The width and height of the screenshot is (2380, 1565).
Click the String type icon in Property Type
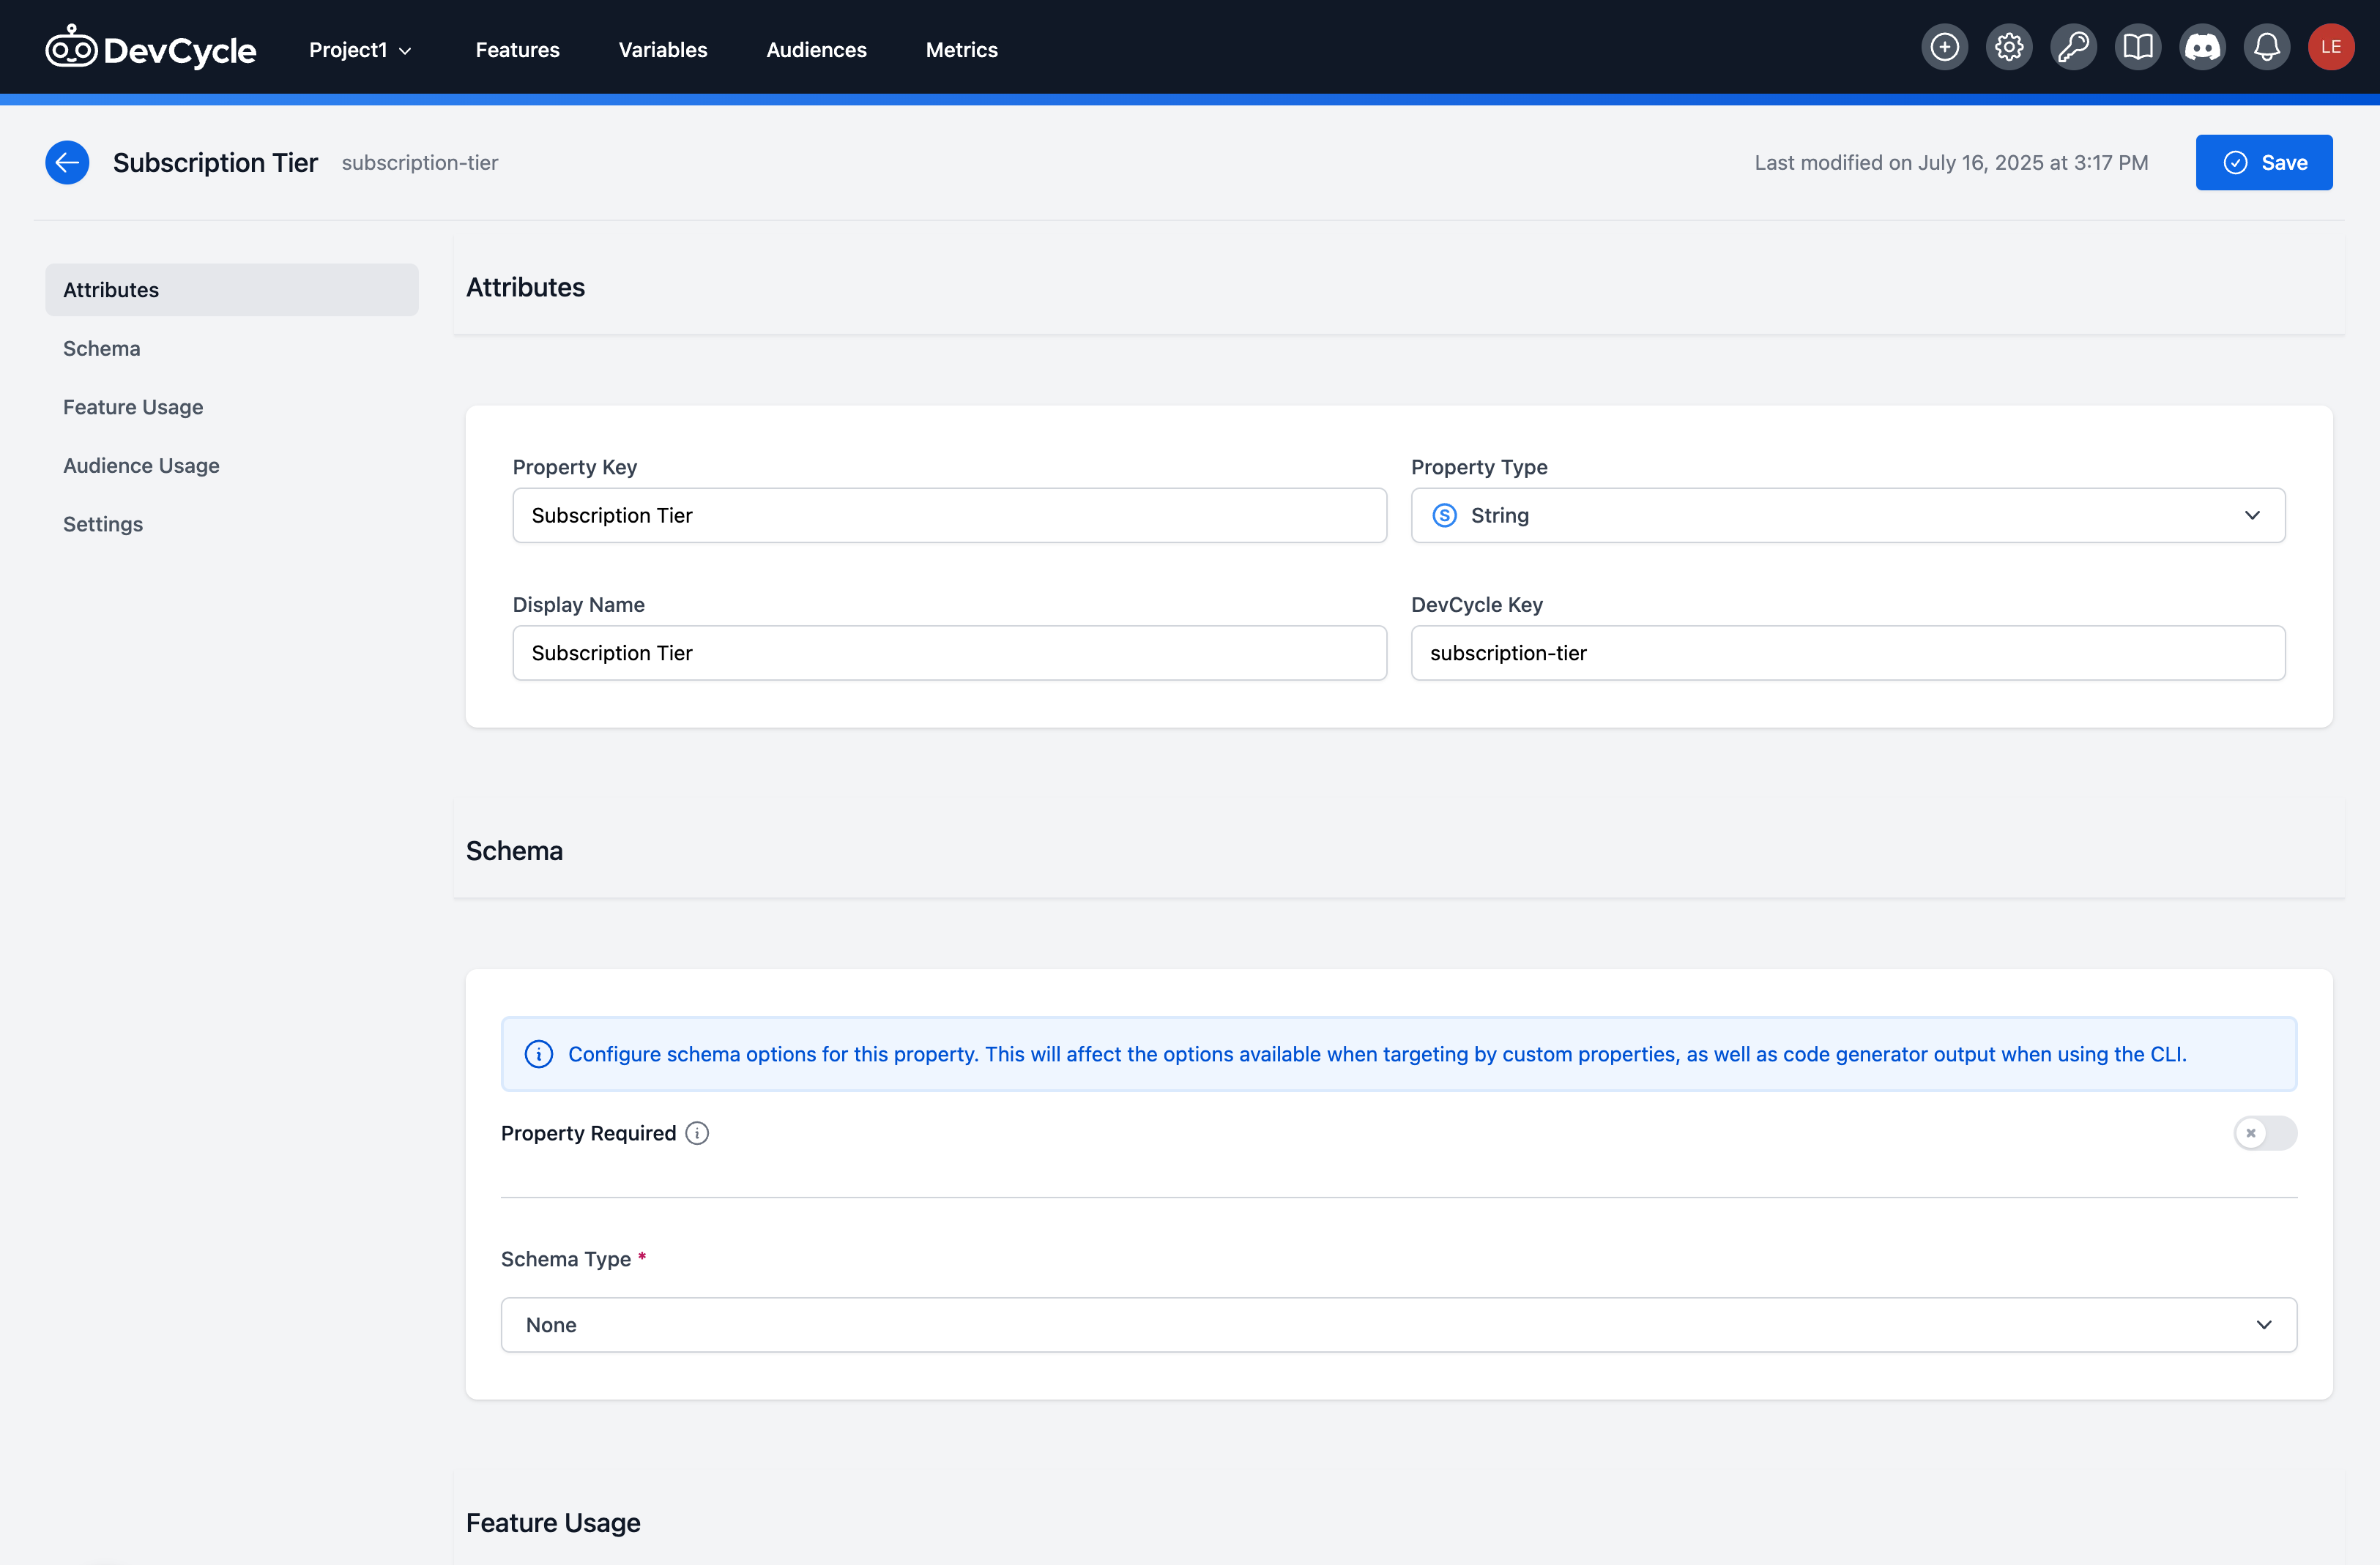coord(1444,515)
